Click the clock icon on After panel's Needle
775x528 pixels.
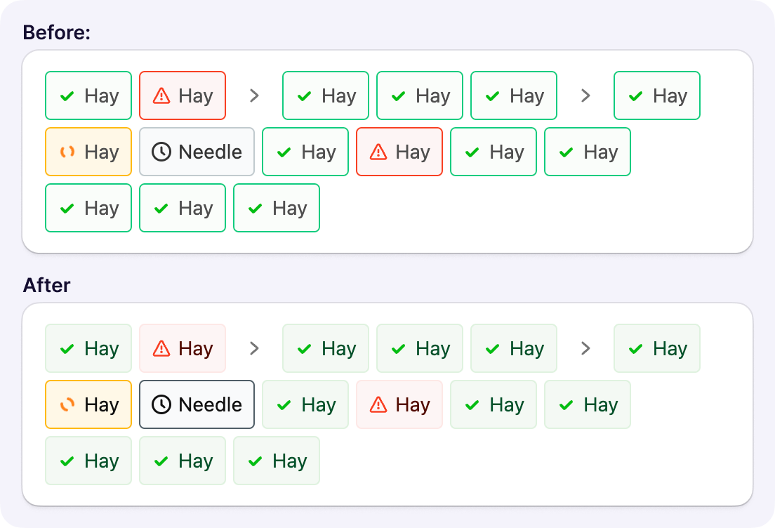[161, 404]
